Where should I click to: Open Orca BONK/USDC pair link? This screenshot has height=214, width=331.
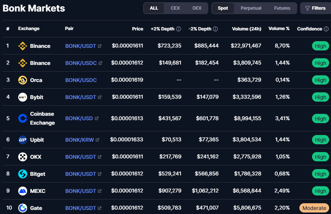[81, 80]
